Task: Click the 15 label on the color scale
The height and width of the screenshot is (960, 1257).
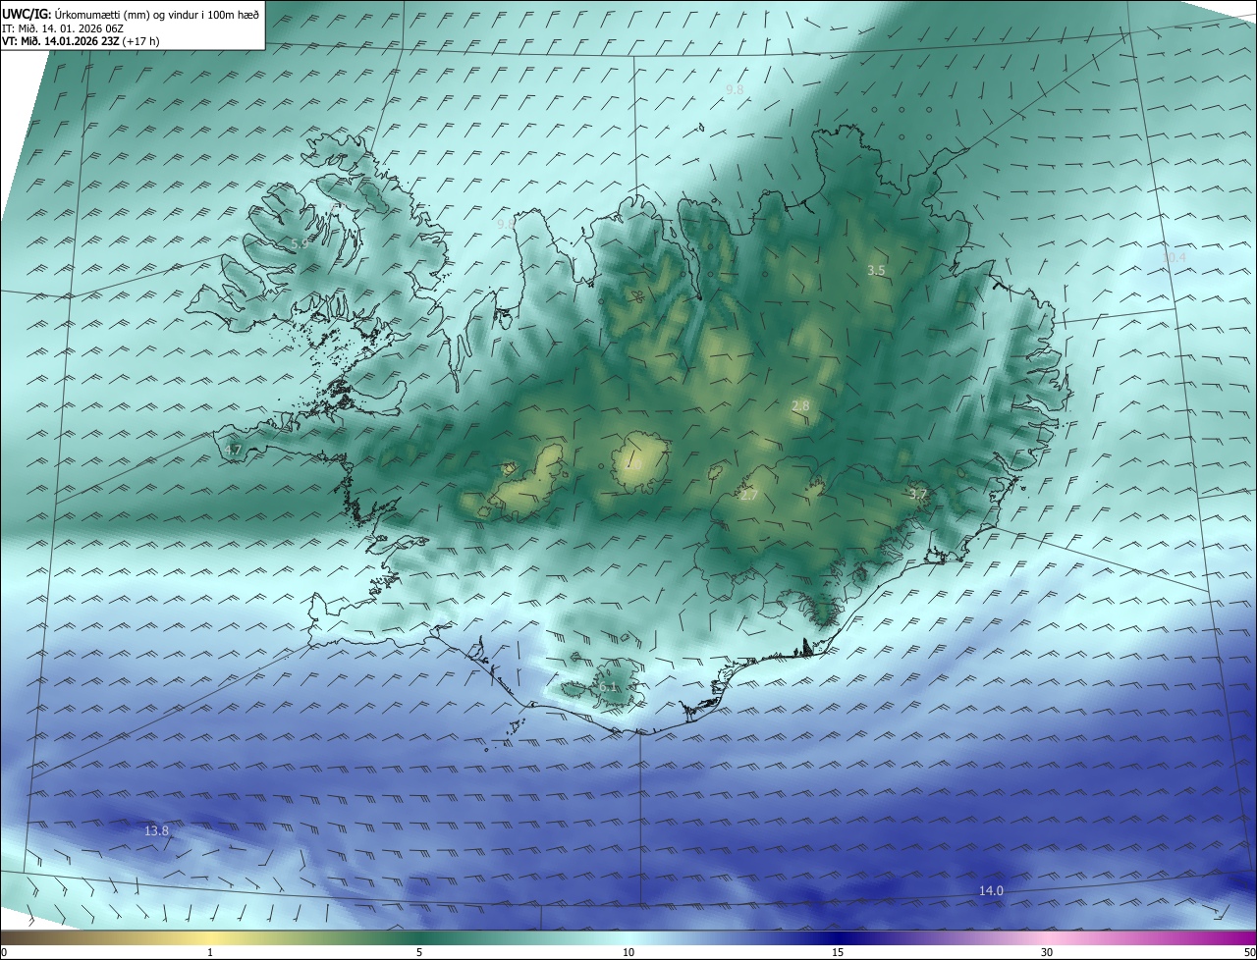Action: (838, 952)
